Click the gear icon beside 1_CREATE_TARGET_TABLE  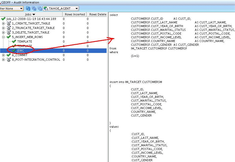(9, 23)
